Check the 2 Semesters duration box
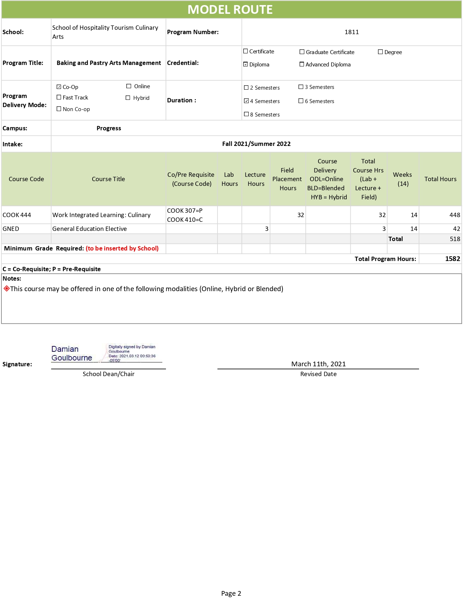Image resolution: width=463 pixels, height=599 pixels. point(246,88)
